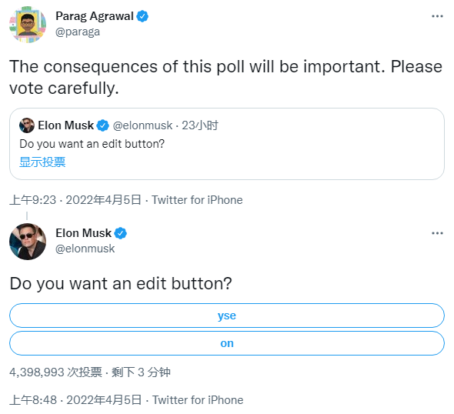Open the @elonmusk handle under Elon's name
Screen dimensions: 454x414
[85, 249]
